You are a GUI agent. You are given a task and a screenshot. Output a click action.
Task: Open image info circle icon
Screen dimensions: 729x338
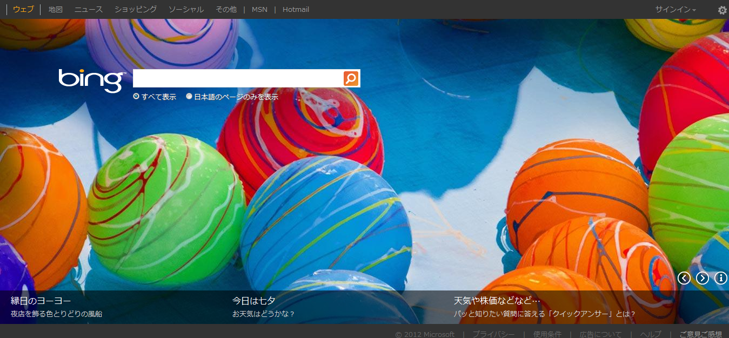[721, 278]
